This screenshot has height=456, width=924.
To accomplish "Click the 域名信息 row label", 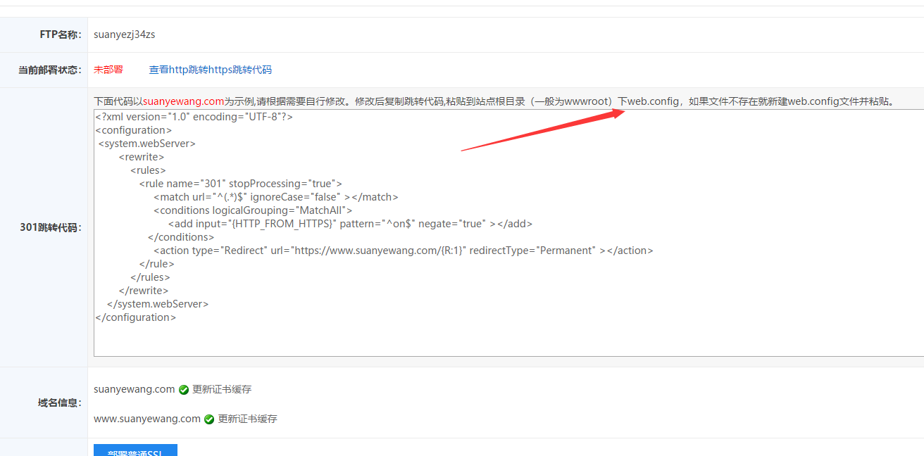I will coord(59,403).
